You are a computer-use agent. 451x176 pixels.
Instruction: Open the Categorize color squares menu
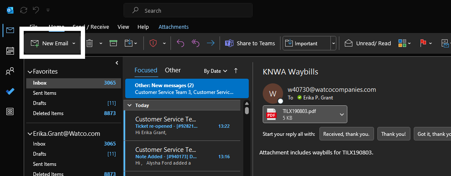click(x=404, y=44)
